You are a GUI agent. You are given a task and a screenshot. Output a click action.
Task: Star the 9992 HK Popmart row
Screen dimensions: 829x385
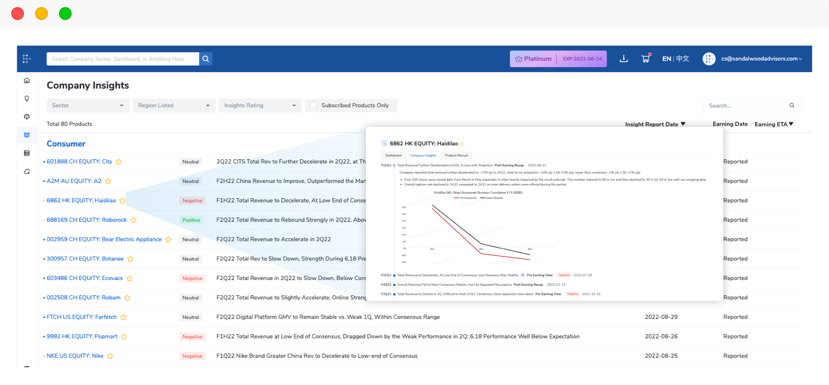[124, 337]
